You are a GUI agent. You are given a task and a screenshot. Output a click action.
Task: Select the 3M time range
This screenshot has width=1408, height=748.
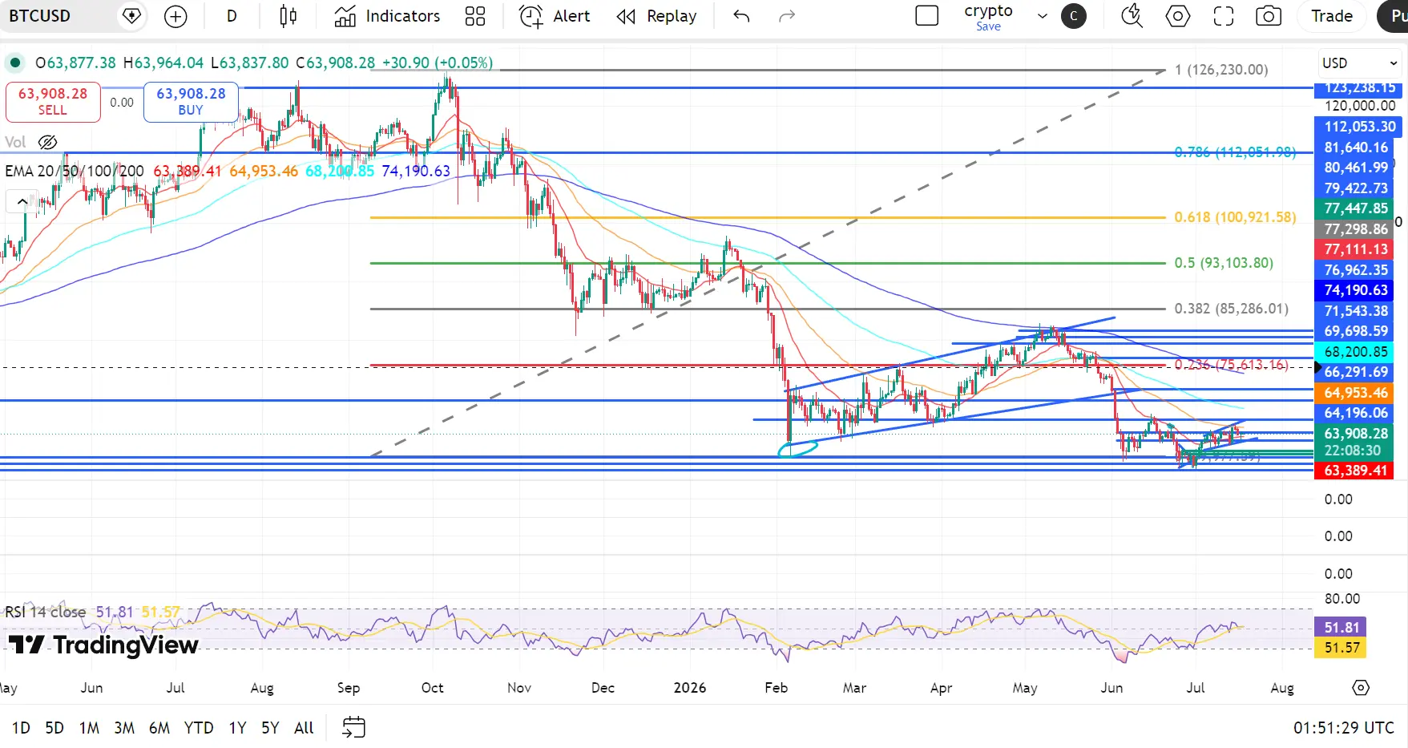click(124, 728)
